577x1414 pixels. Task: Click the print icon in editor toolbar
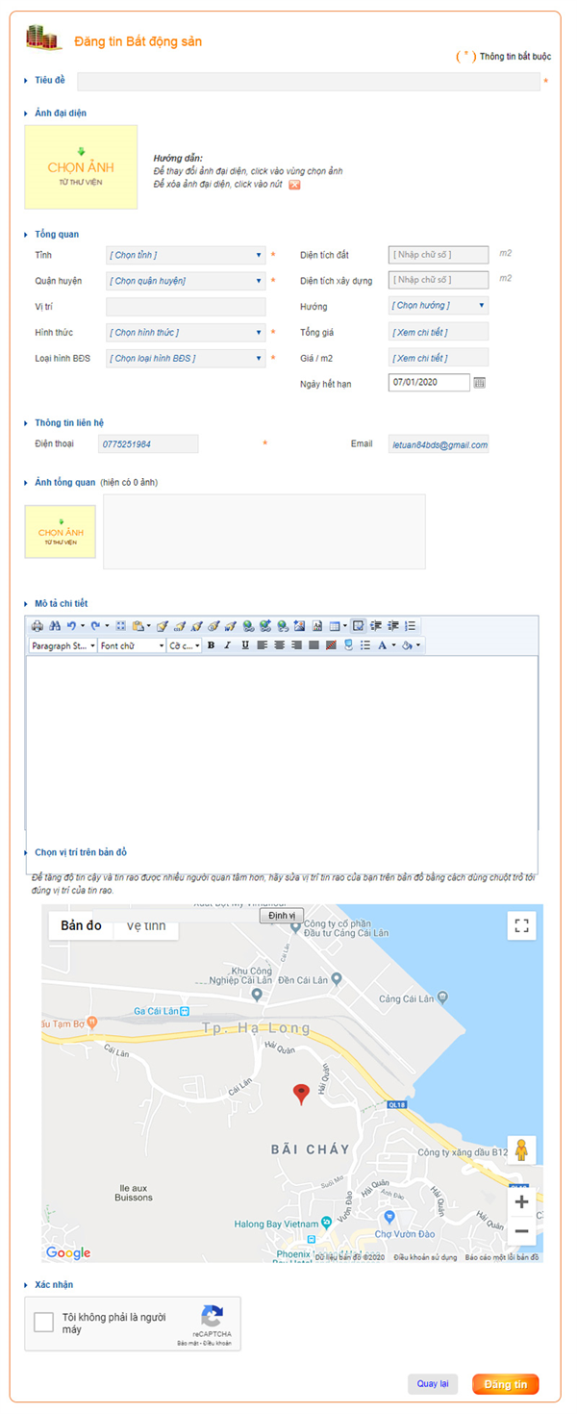37,626
